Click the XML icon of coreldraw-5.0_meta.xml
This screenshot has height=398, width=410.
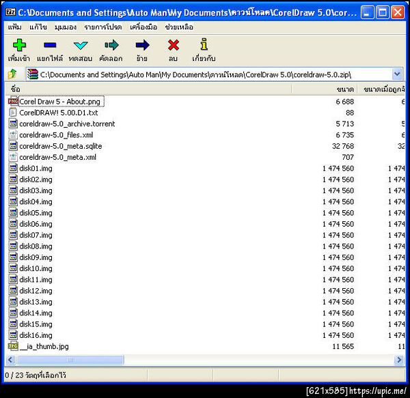[x=13, y=157]
